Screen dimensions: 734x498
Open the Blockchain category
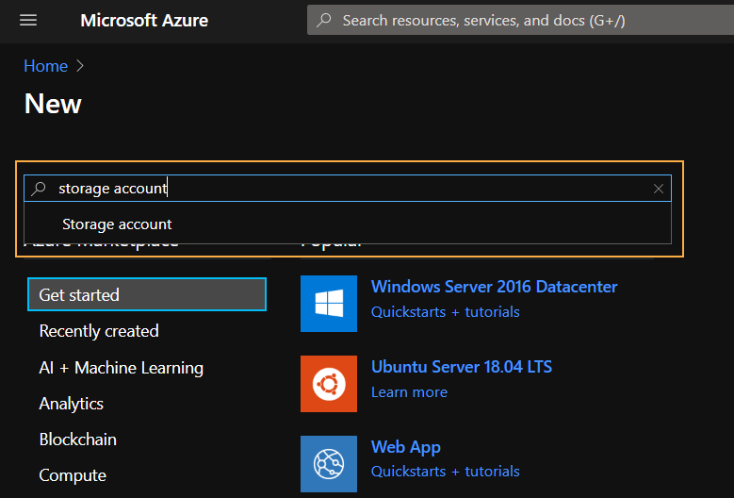click(x=77, y=440)
